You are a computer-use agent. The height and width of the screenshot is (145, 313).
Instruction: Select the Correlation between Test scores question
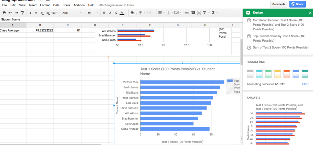pos(278,25)
